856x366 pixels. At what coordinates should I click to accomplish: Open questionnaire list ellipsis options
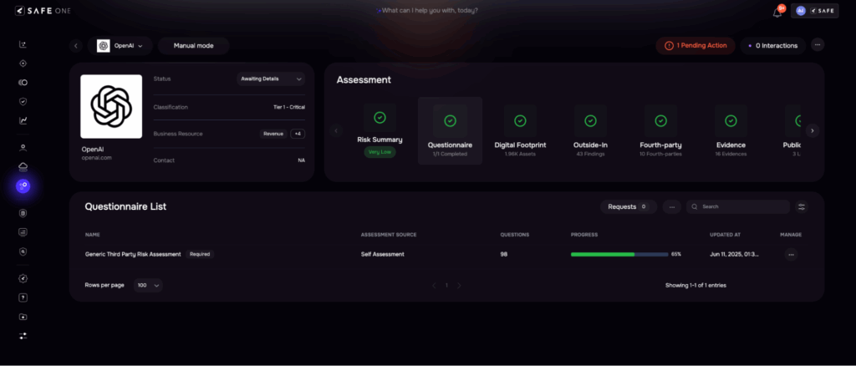(671, 206)
